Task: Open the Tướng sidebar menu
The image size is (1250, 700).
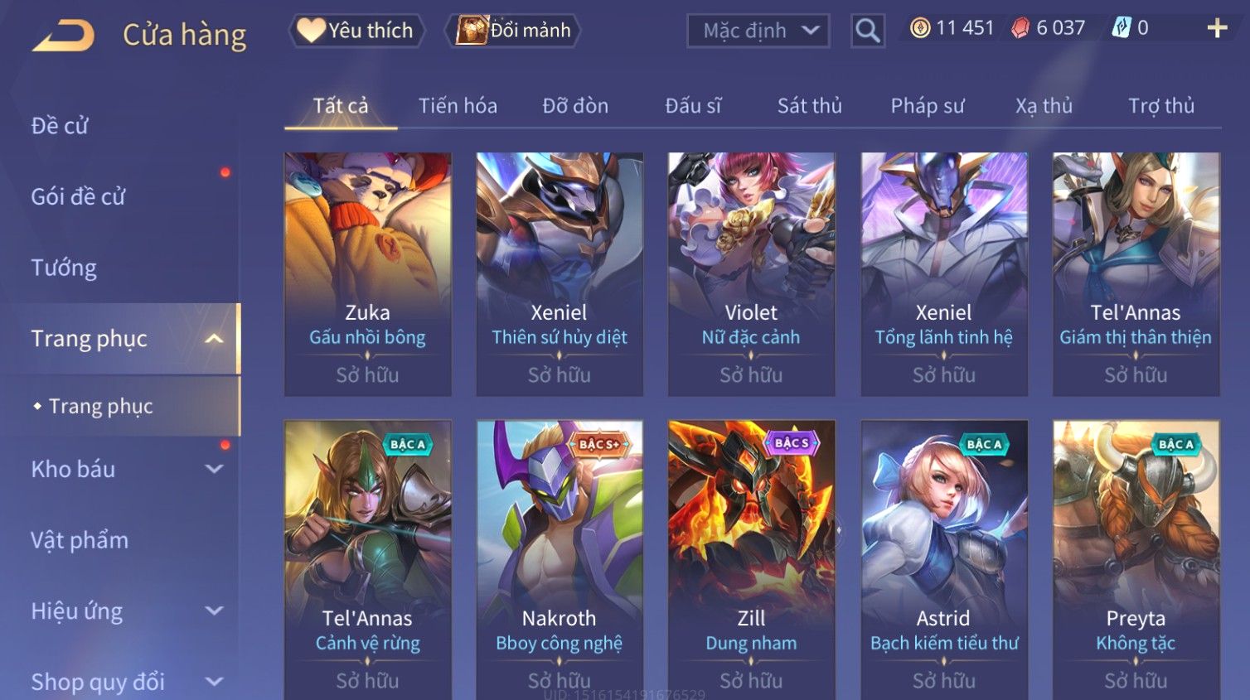Action: [x=64, y=268]
